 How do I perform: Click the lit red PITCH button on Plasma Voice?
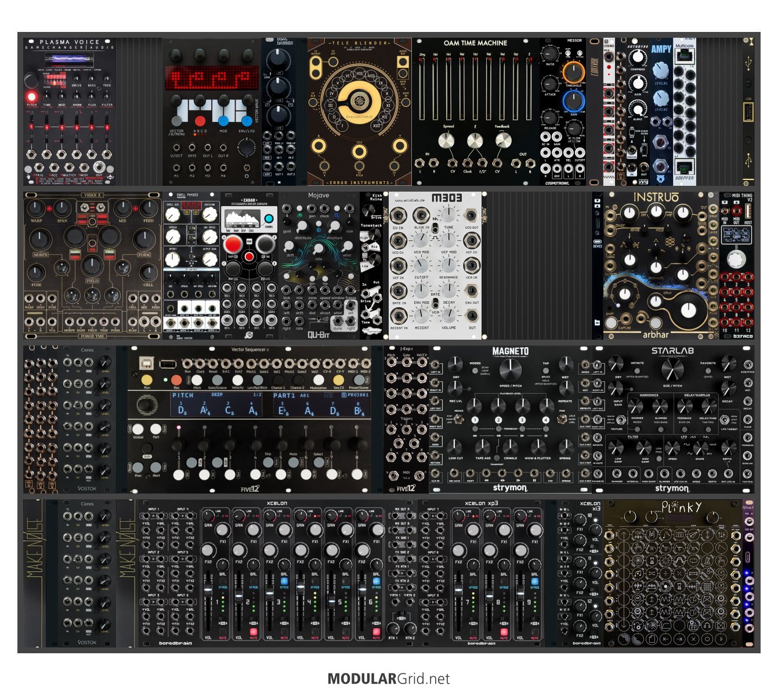click(31, 96)
